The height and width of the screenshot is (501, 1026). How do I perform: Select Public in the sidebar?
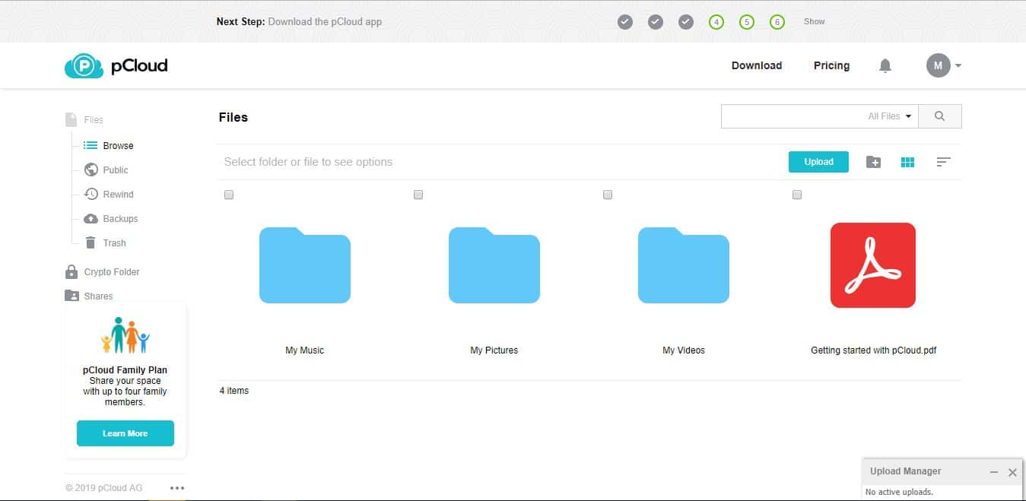pyautogui.click(x=116, y=170)
